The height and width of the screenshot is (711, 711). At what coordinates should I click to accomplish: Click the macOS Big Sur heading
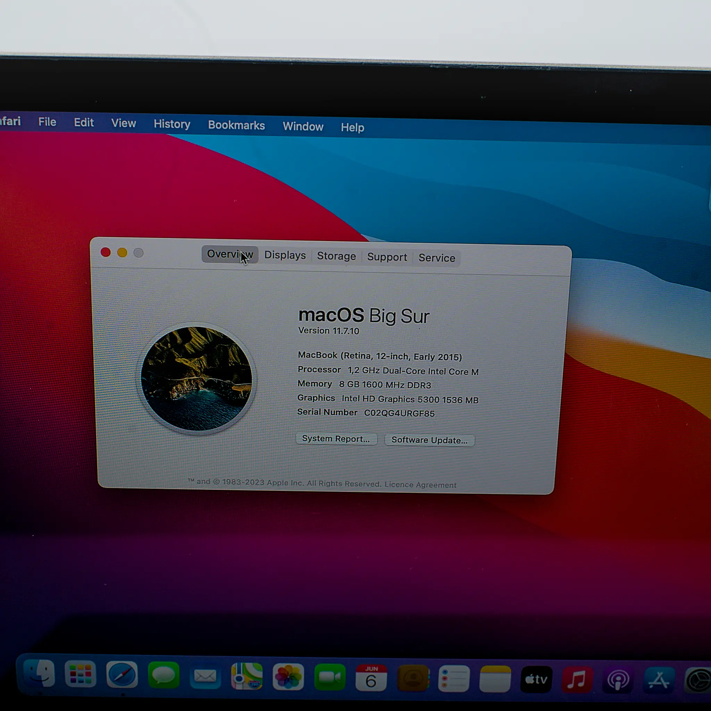[364, 316]
